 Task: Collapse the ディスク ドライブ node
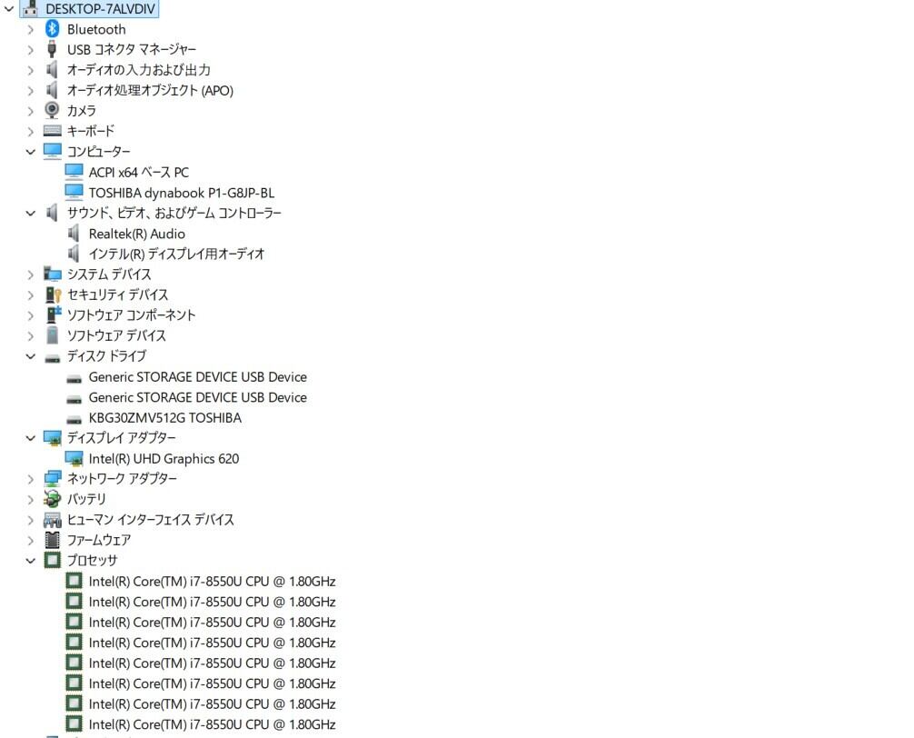point(30,356)
